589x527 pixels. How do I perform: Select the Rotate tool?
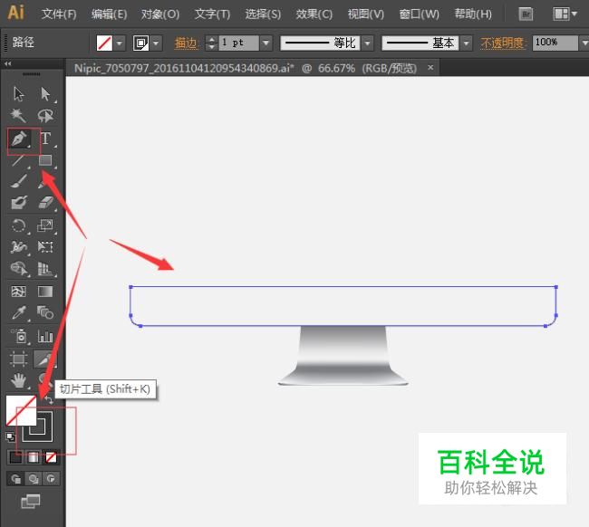18,226
